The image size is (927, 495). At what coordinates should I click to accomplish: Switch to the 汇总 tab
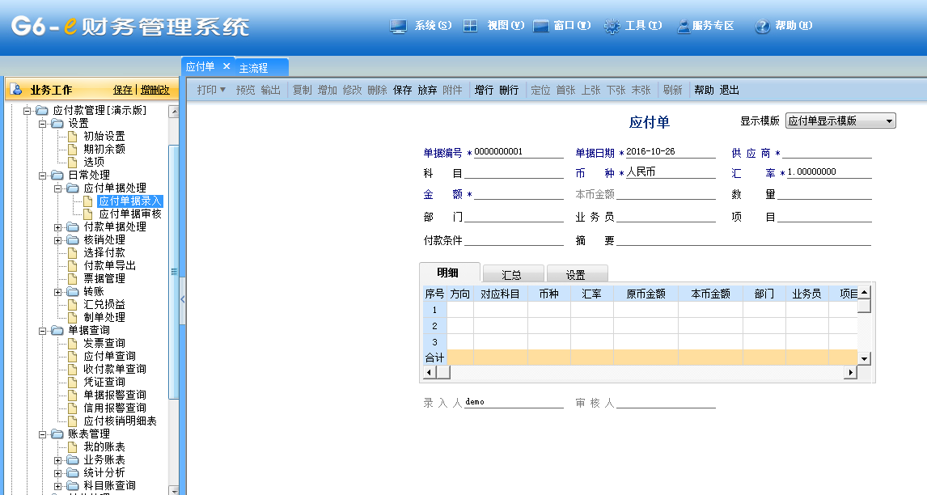tap(512, 275)
